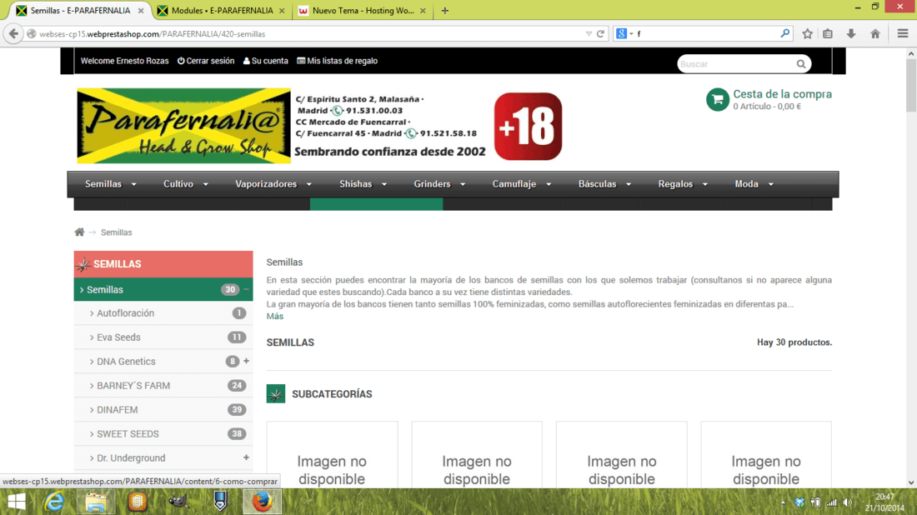917x515 pixels.
Task: Click the +18 age badge image
Action: pos(528,127)
